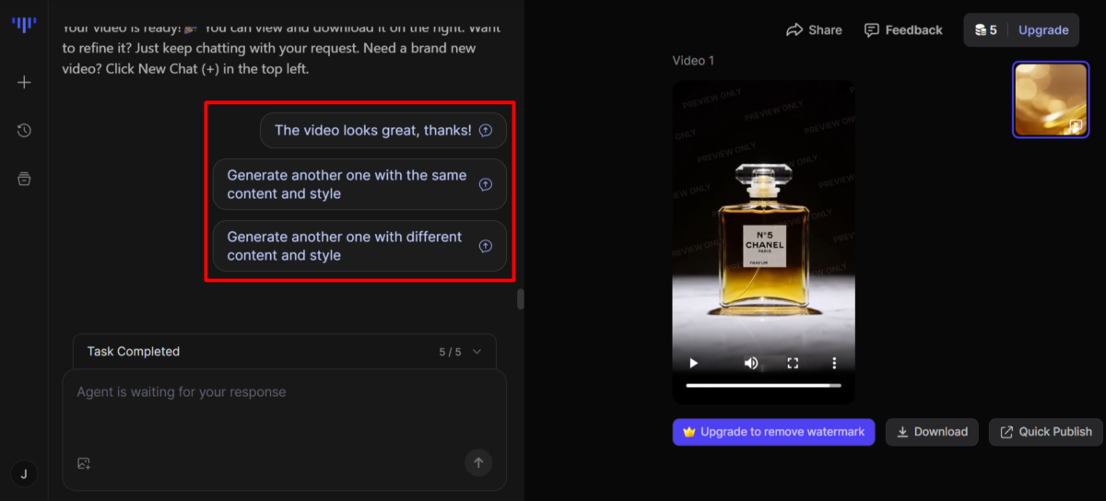Viewport: 1106px width, 501px height.
Task: Click the Quick Publish button
Action: pyautogui.click(x=1045, y=432)
